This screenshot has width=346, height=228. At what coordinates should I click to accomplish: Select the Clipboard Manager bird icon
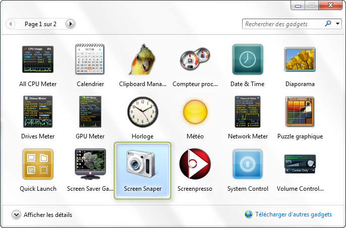click(x=143, y=60)
